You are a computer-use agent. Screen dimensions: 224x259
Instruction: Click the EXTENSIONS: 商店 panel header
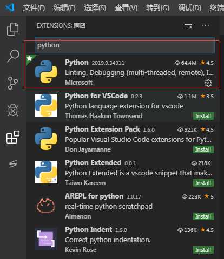point(61,25)
